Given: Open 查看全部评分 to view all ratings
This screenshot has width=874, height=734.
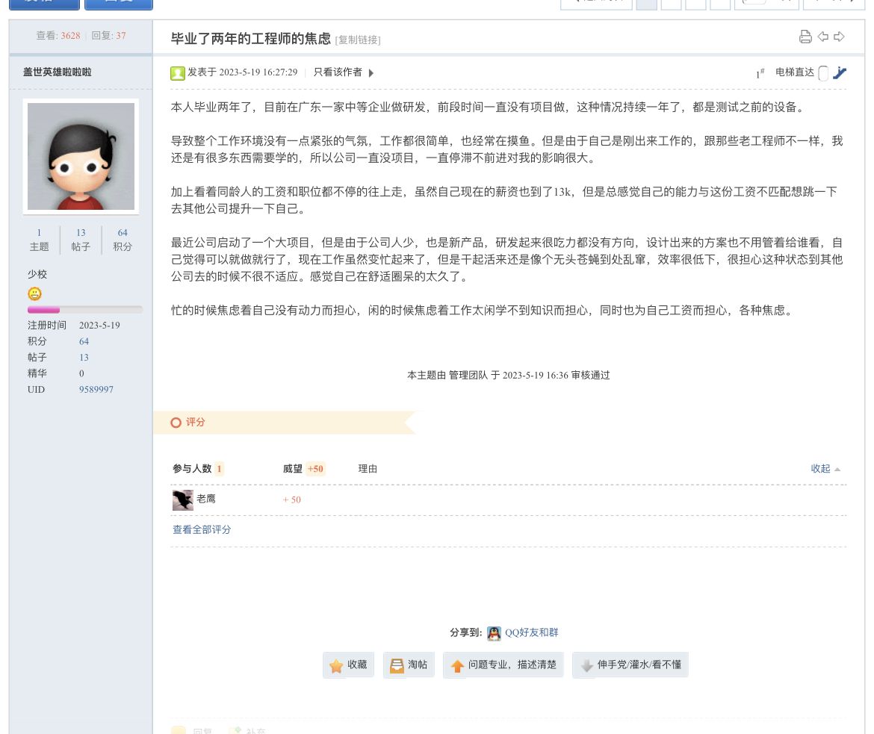Looking at the screenshot, I should 202,529.
